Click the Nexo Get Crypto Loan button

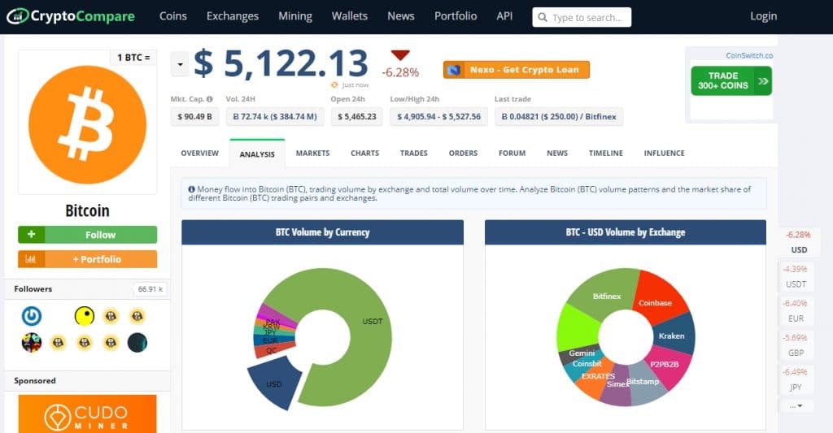coord(516,70)
